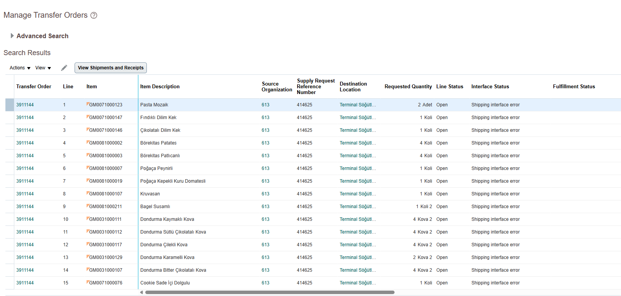
Task: Click Requested Quantity column header
Action: coord(408,87)
